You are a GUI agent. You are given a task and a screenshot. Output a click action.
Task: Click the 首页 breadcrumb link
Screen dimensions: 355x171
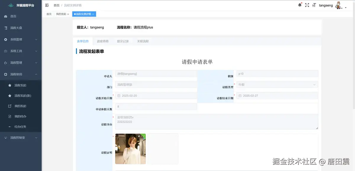(x=57, y=5)
